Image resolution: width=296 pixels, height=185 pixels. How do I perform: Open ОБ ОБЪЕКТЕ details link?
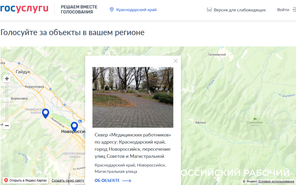click(107, 181)
